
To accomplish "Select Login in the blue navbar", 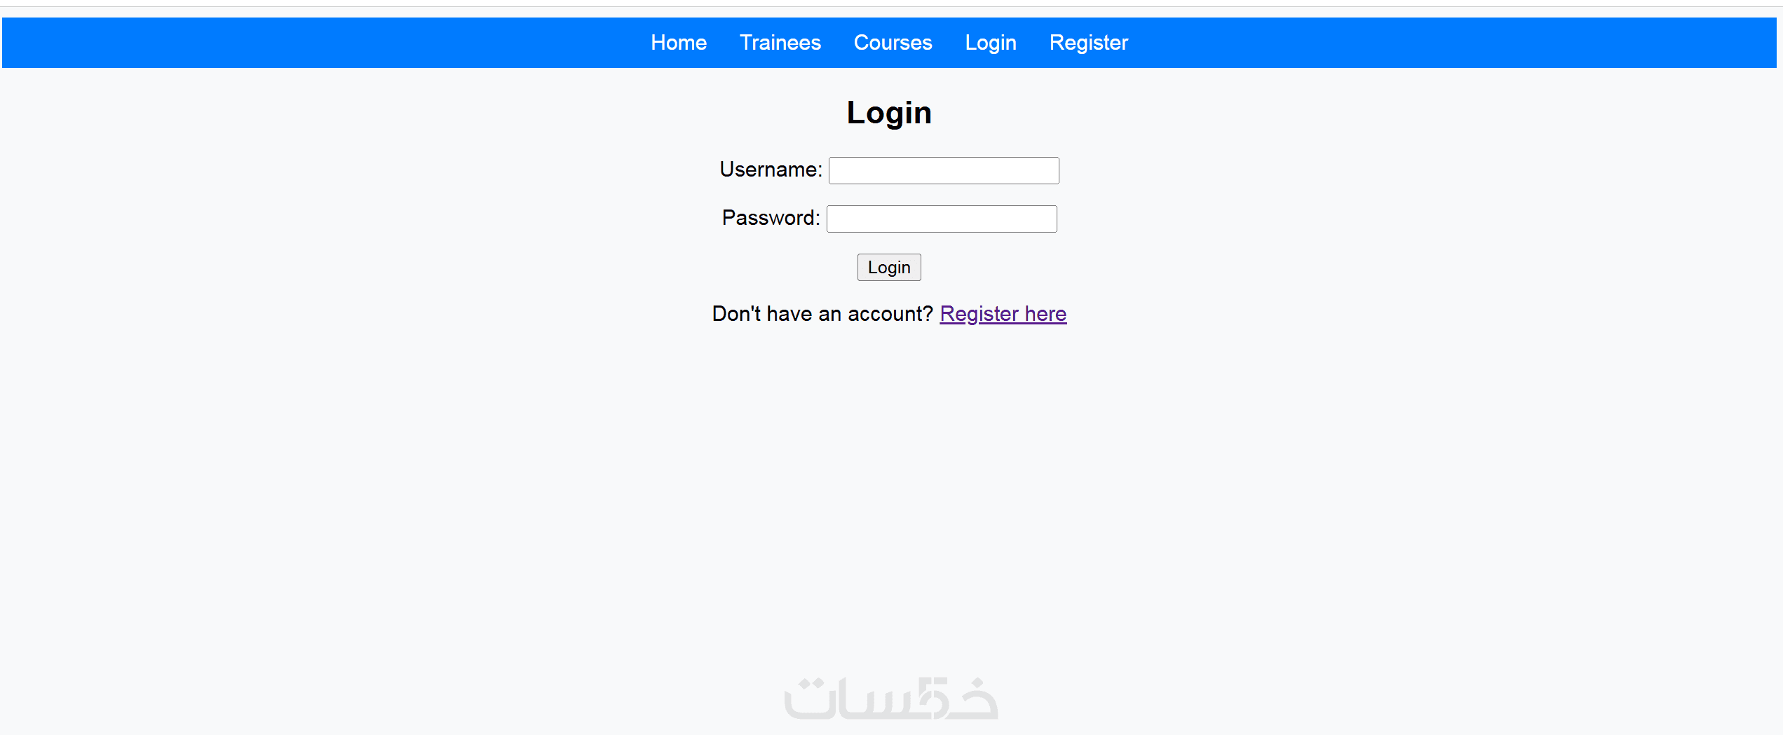I will click(990, 43).
